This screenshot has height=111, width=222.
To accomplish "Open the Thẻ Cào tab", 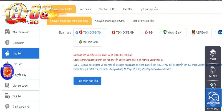I will click(x=128, y=9).
